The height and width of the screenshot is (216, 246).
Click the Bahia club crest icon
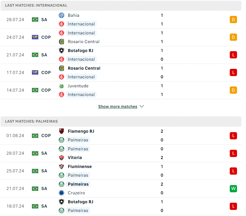point(62,15)
